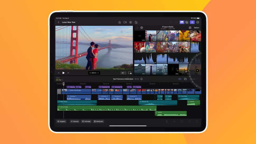Image resolution: width=256 pixels, height=144 pixels.
Task: Tap the circular icon right of the trash icon
Action: click(174, 122)
